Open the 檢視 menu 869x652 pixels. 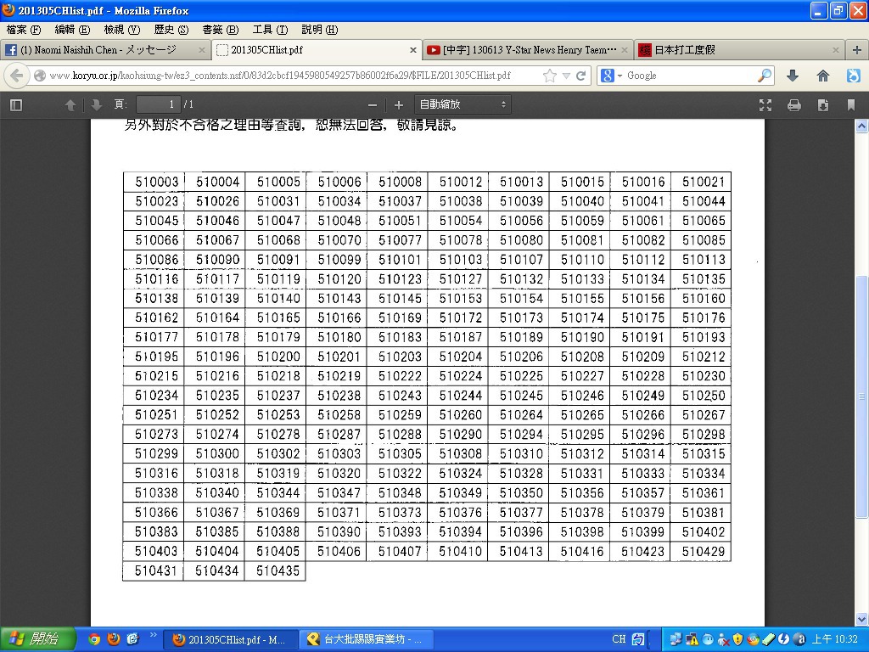tap(122, 30)
